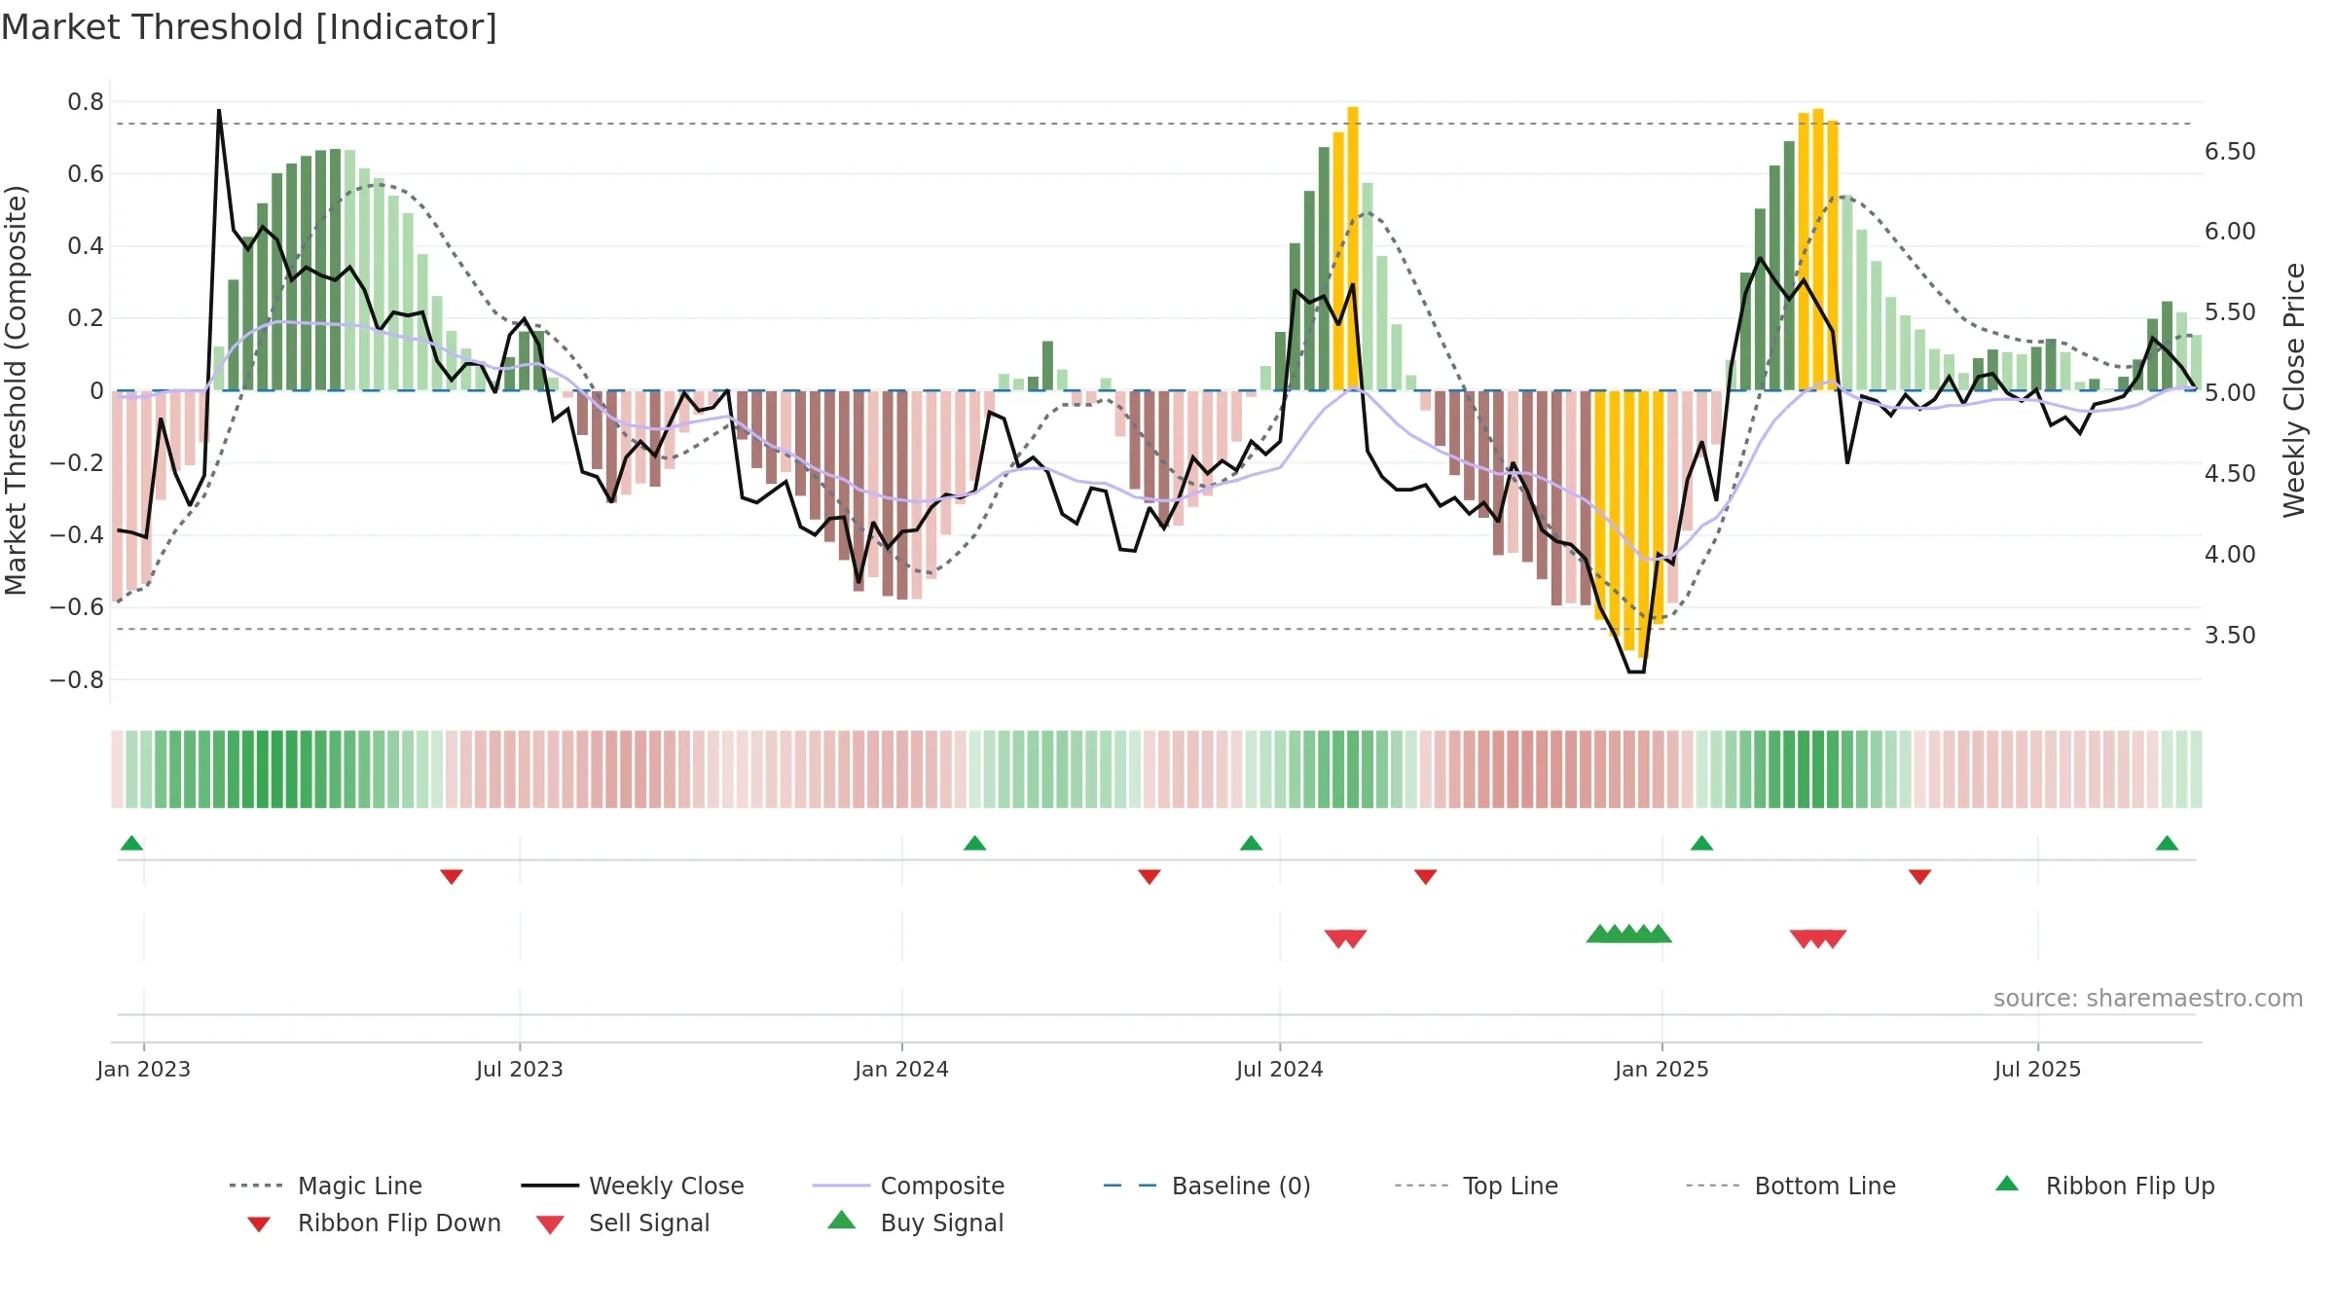Toggle the Weekly Close legend entry

[633, 1186]
